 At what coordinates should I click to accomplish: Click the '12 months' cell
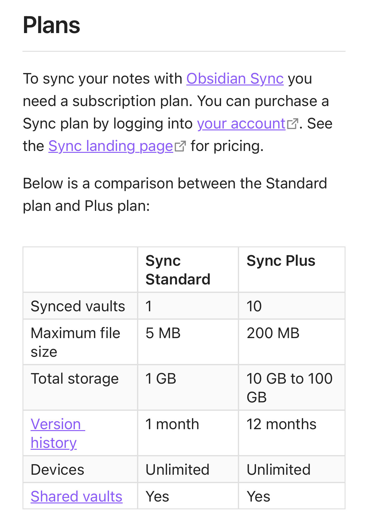(x=292, y=433)
